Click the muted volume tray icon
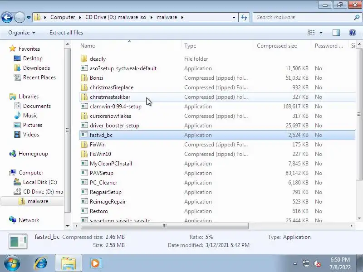Viewport: 363px width, 272px height. [x=317, y=263]
